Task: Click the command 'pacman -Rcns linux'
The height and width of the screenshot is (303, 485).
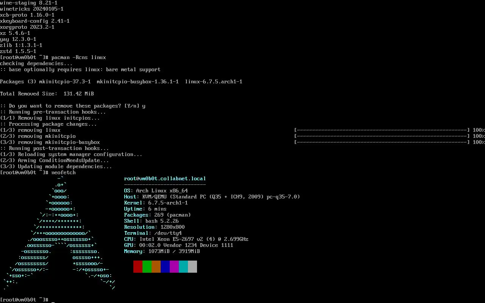Action: click(x=79, y=58)
